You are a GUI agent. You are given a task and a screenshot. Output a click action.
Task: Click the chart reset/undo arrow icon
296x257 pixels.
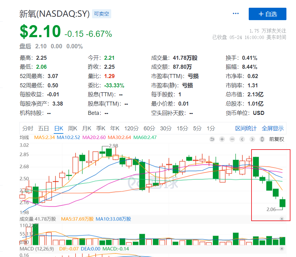(212, 139)
